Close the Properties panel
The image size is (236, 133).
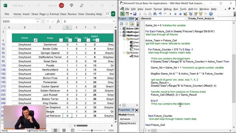(136, 110)
